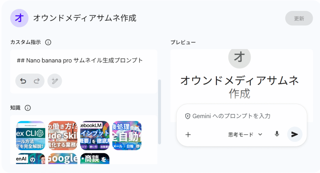This screenshot has width=320, height=173.
Task: Click the shield icon beside Gemini prompt
Action: point(187,116)
